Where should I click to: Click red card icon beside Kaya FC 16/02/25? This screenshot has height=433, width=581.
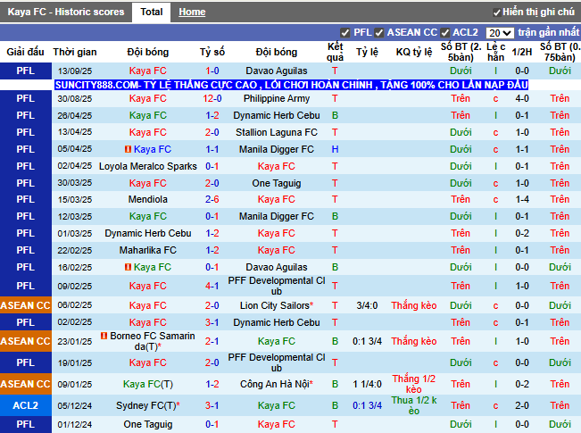[128, 267]
